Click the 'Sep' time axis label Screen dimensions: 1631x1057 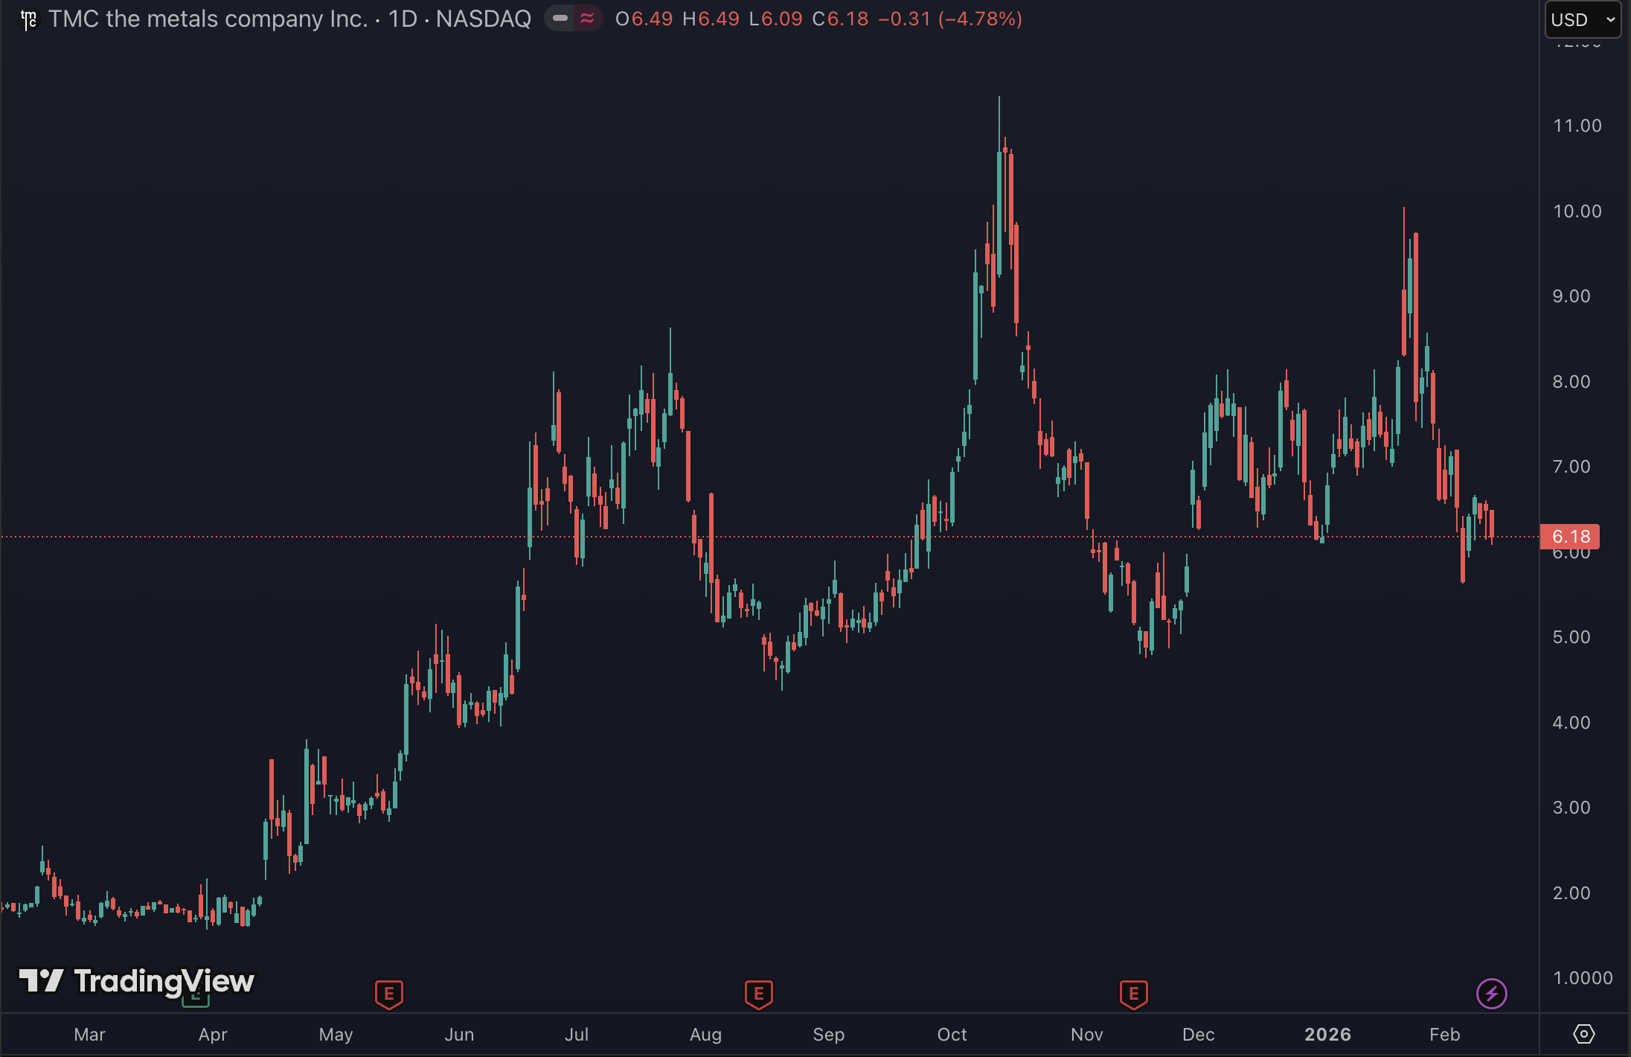point(829,1035)
